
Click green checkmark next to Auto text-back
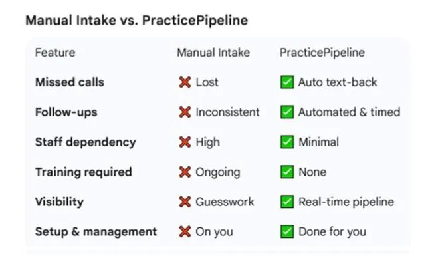(x=287, y=82)
